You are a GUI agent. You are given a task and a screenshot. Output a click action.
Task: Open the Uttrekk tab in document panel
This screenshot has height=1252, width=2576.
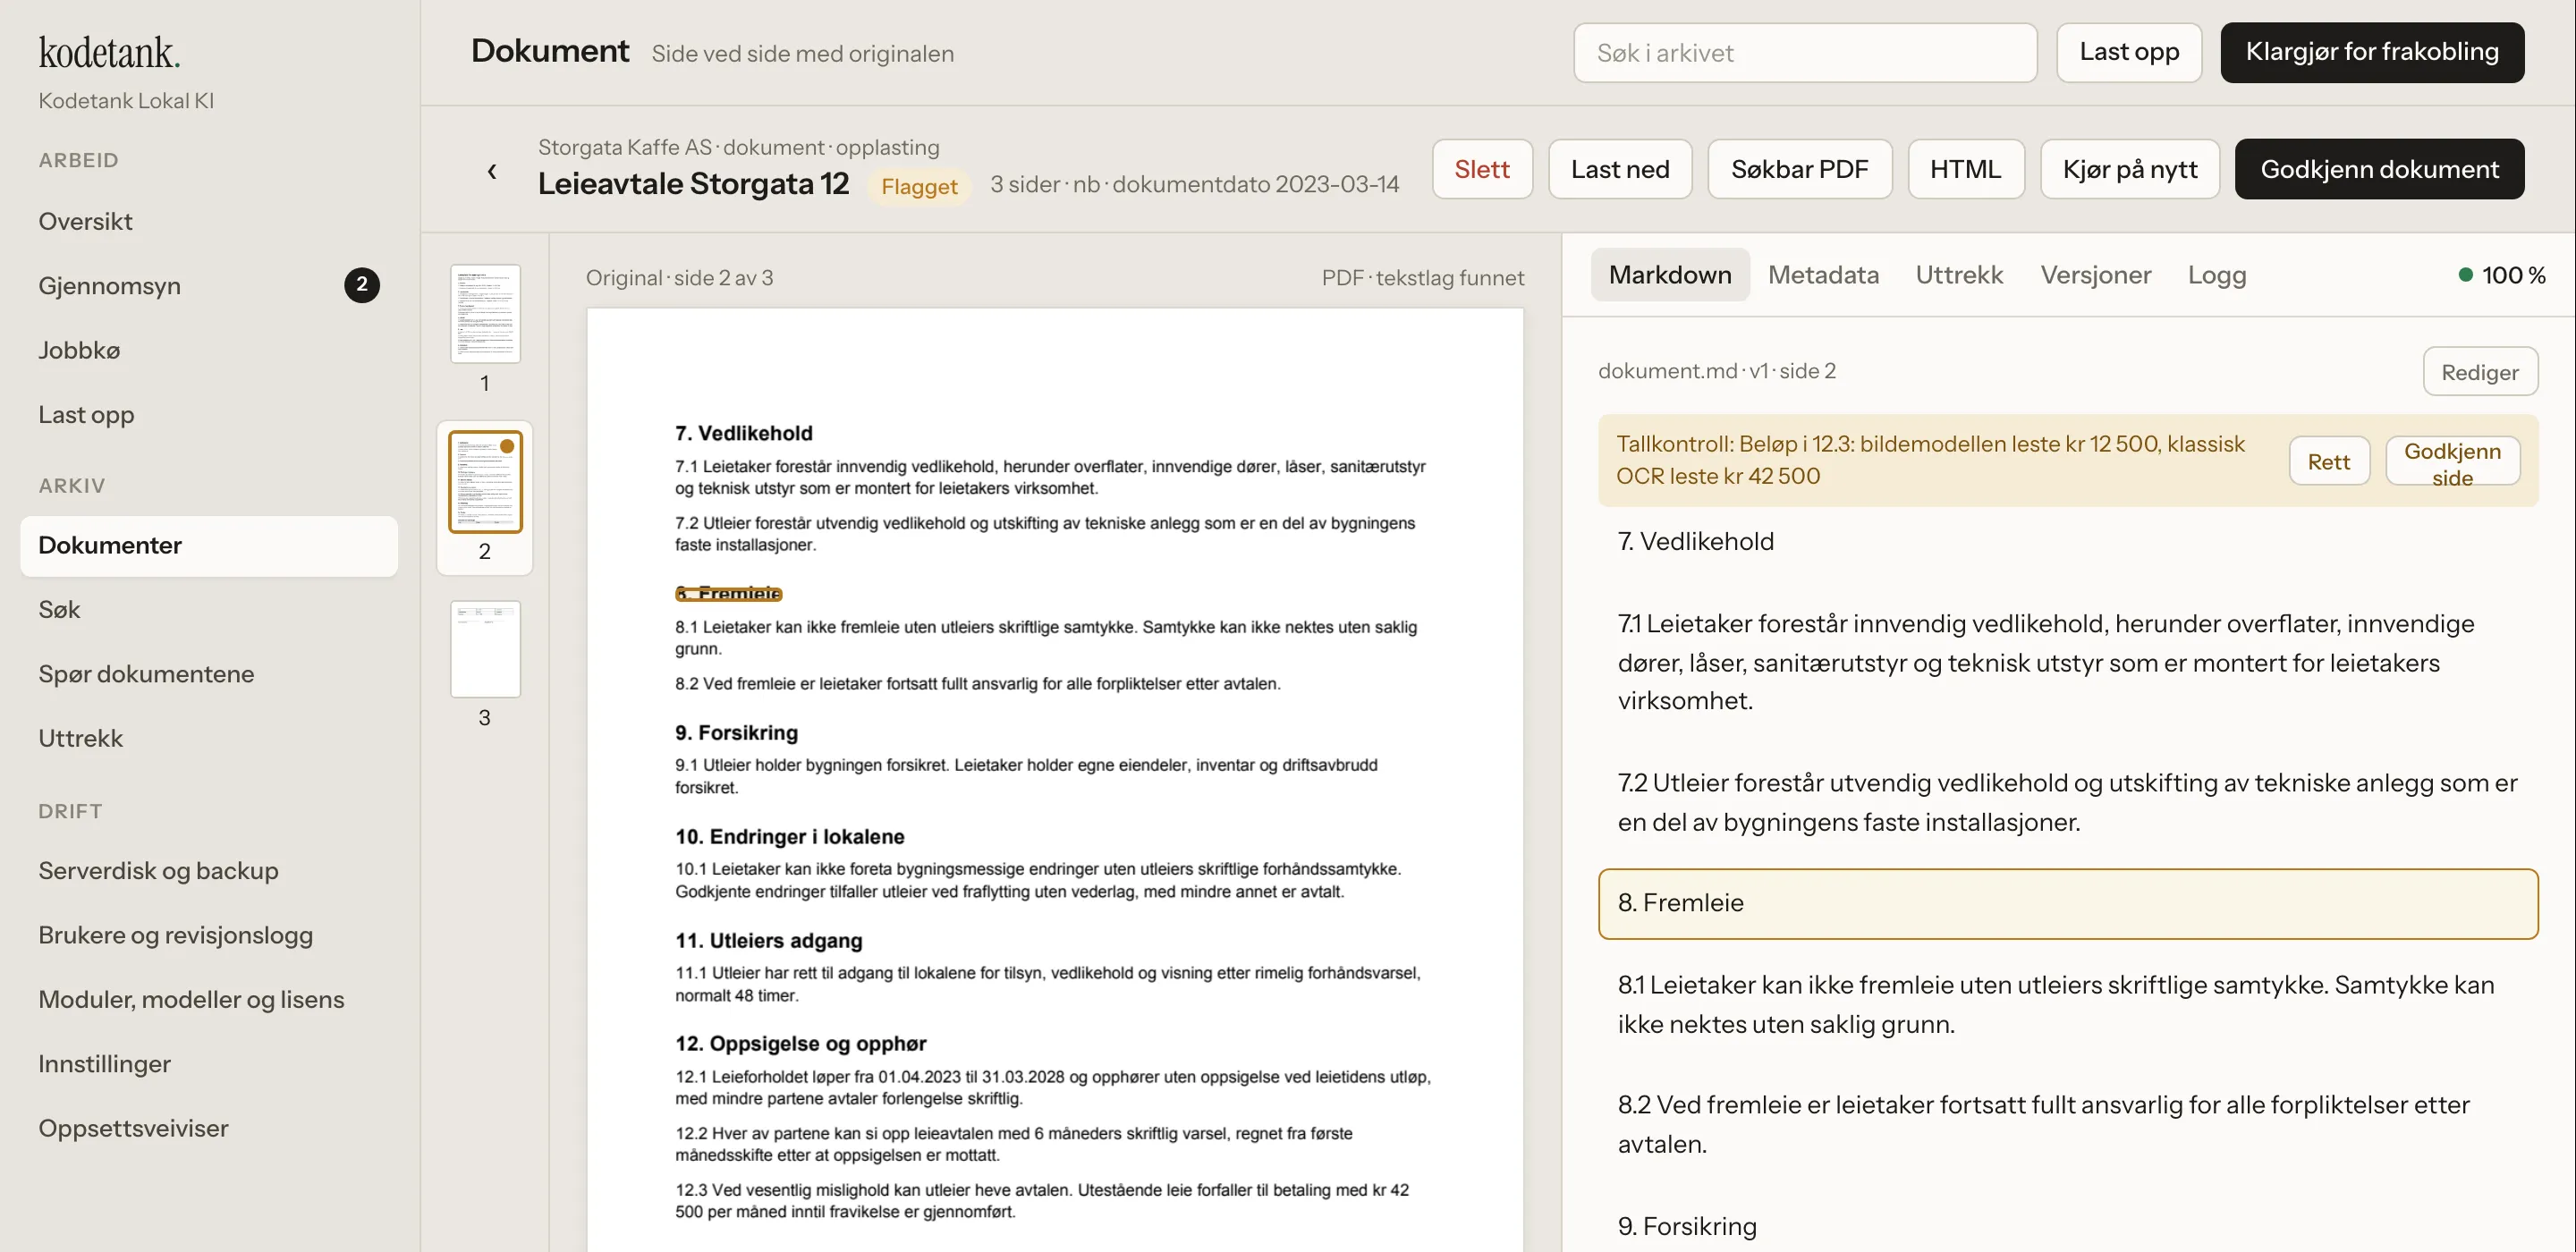[1959, 275]
